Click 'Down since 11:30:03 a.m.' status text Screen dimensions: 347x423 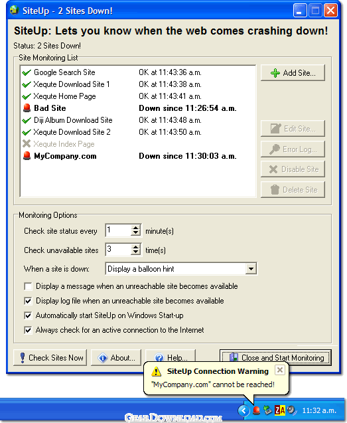pyautogui.click(x=188, y=156)
